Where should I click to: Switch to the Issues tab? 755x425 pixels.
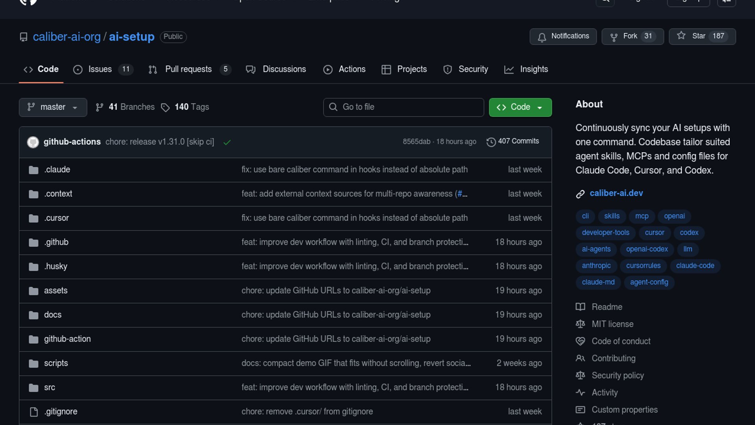[x=100, y=69]
